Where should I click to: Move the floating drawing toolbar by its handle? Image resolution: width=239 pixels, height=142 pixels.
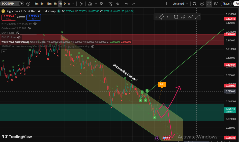156,17
